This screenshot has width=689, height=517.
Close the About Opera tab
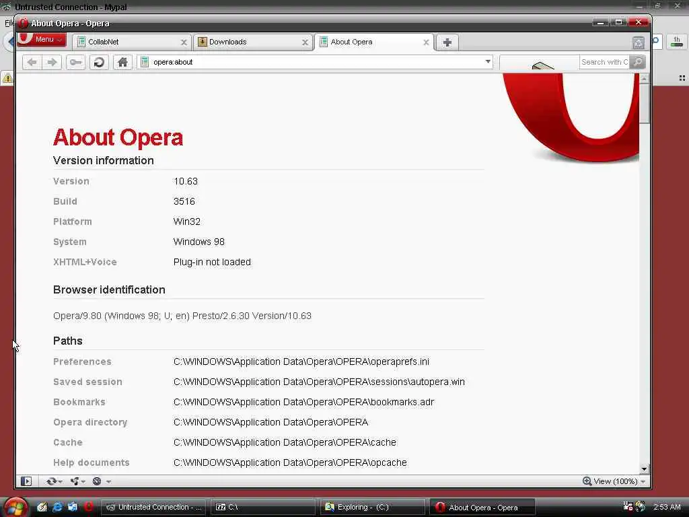(426, 42)
